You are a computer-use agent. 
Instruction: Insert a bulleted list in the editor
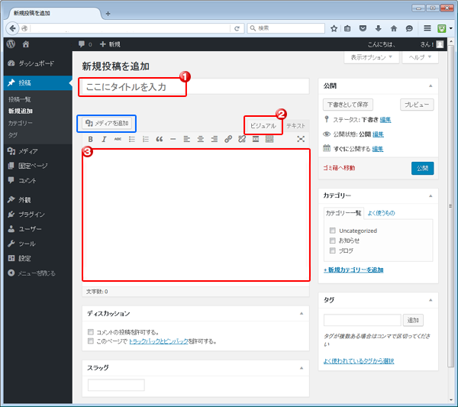click(x=131, y=139)
